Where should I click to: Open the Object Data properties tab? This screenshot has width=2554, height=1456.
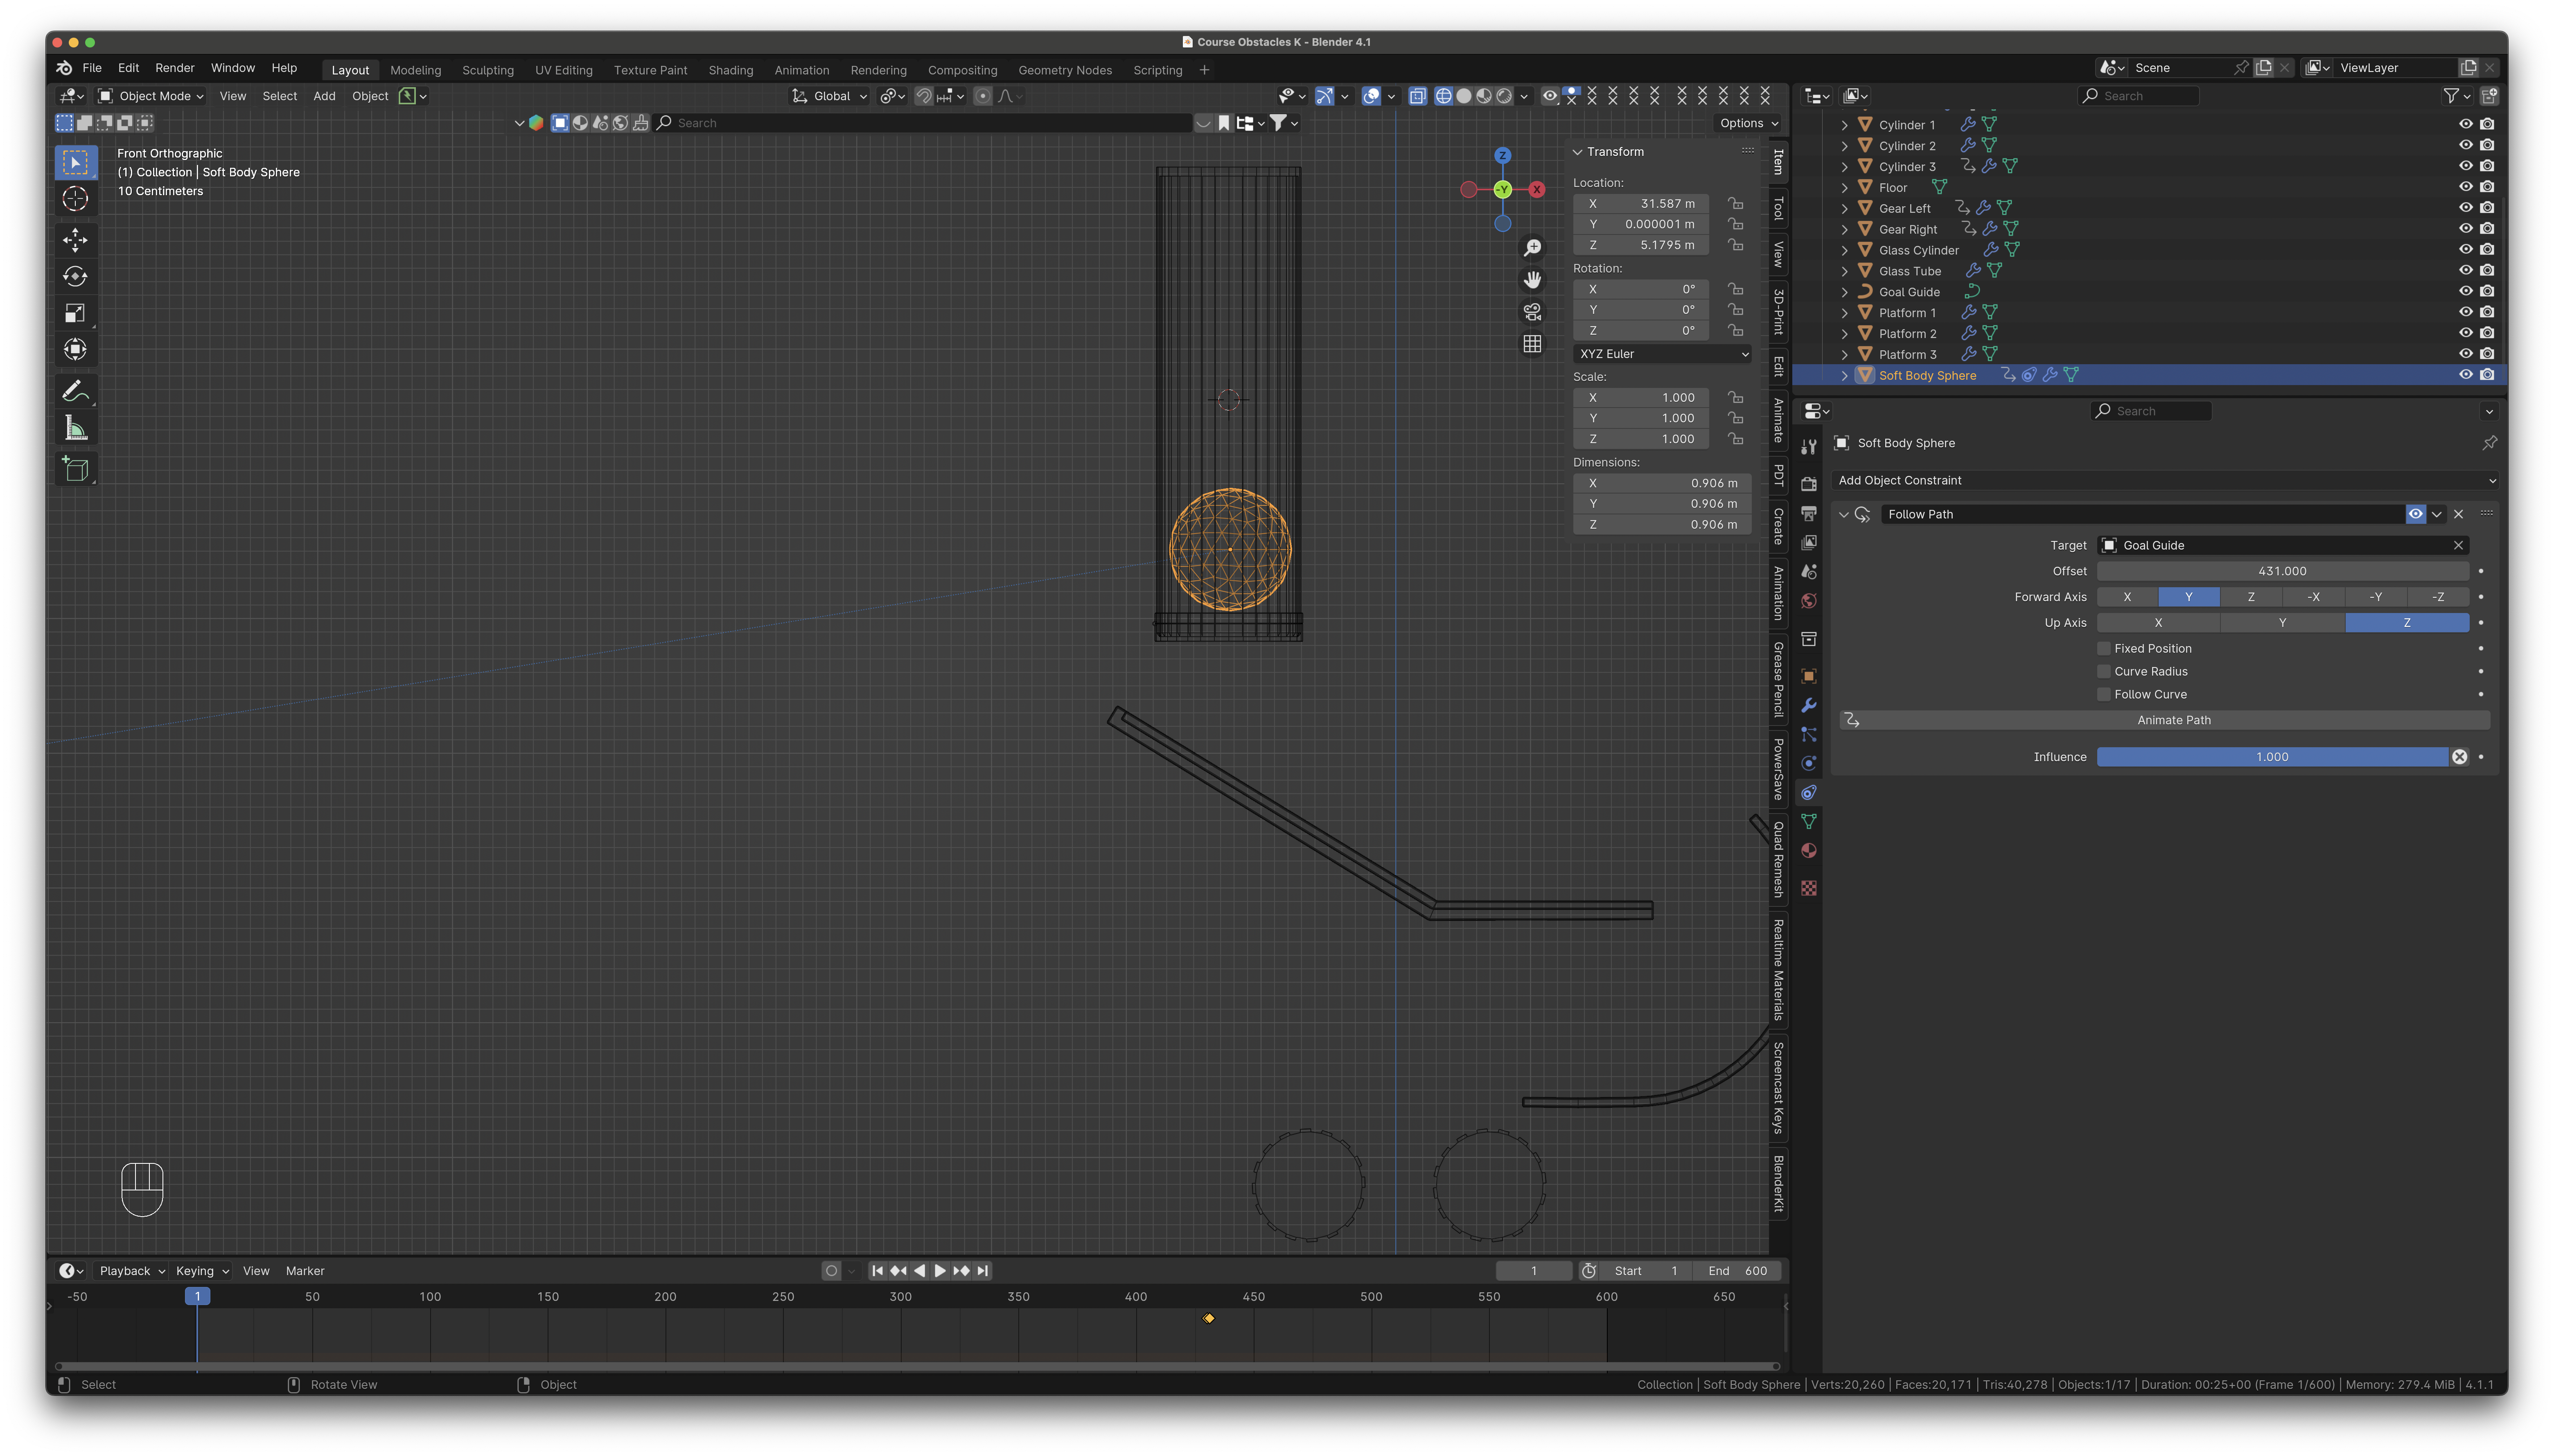[x=1809, y=822]
